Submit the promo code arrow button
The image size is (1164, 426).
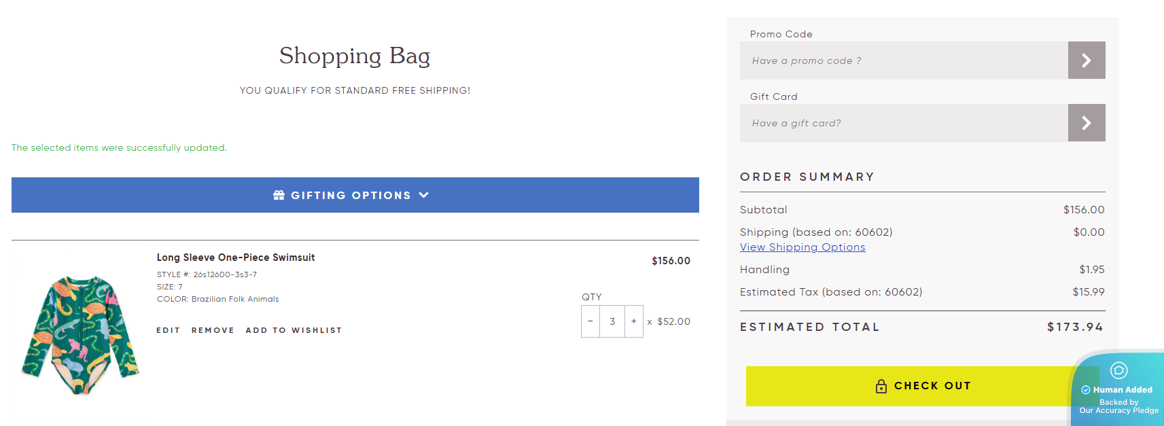coord(1086,60)
